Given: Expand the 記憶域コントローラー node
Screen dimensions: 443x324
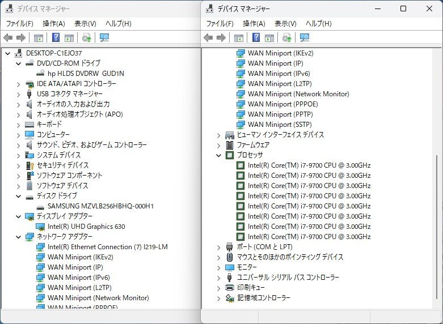Looking at the screenshot, I should [x=219, y=298].
